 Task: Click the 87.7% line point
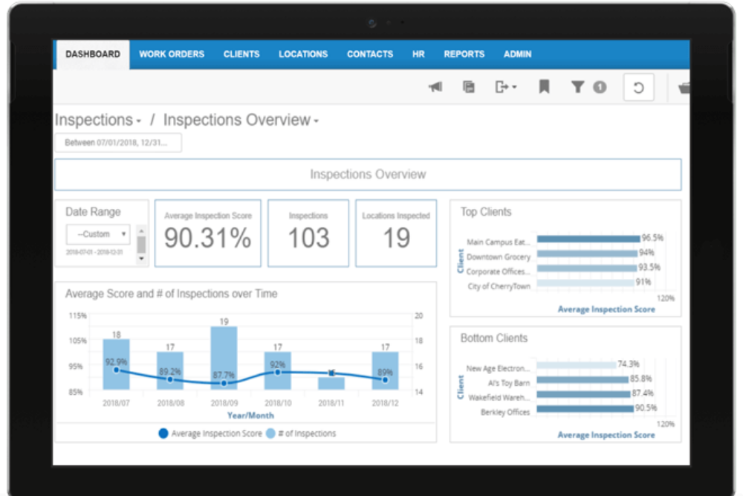tap(224, 383)
